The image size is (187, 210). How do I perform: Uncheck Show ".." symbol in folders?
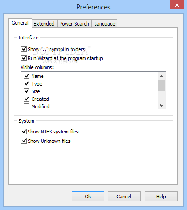[24, 49]
